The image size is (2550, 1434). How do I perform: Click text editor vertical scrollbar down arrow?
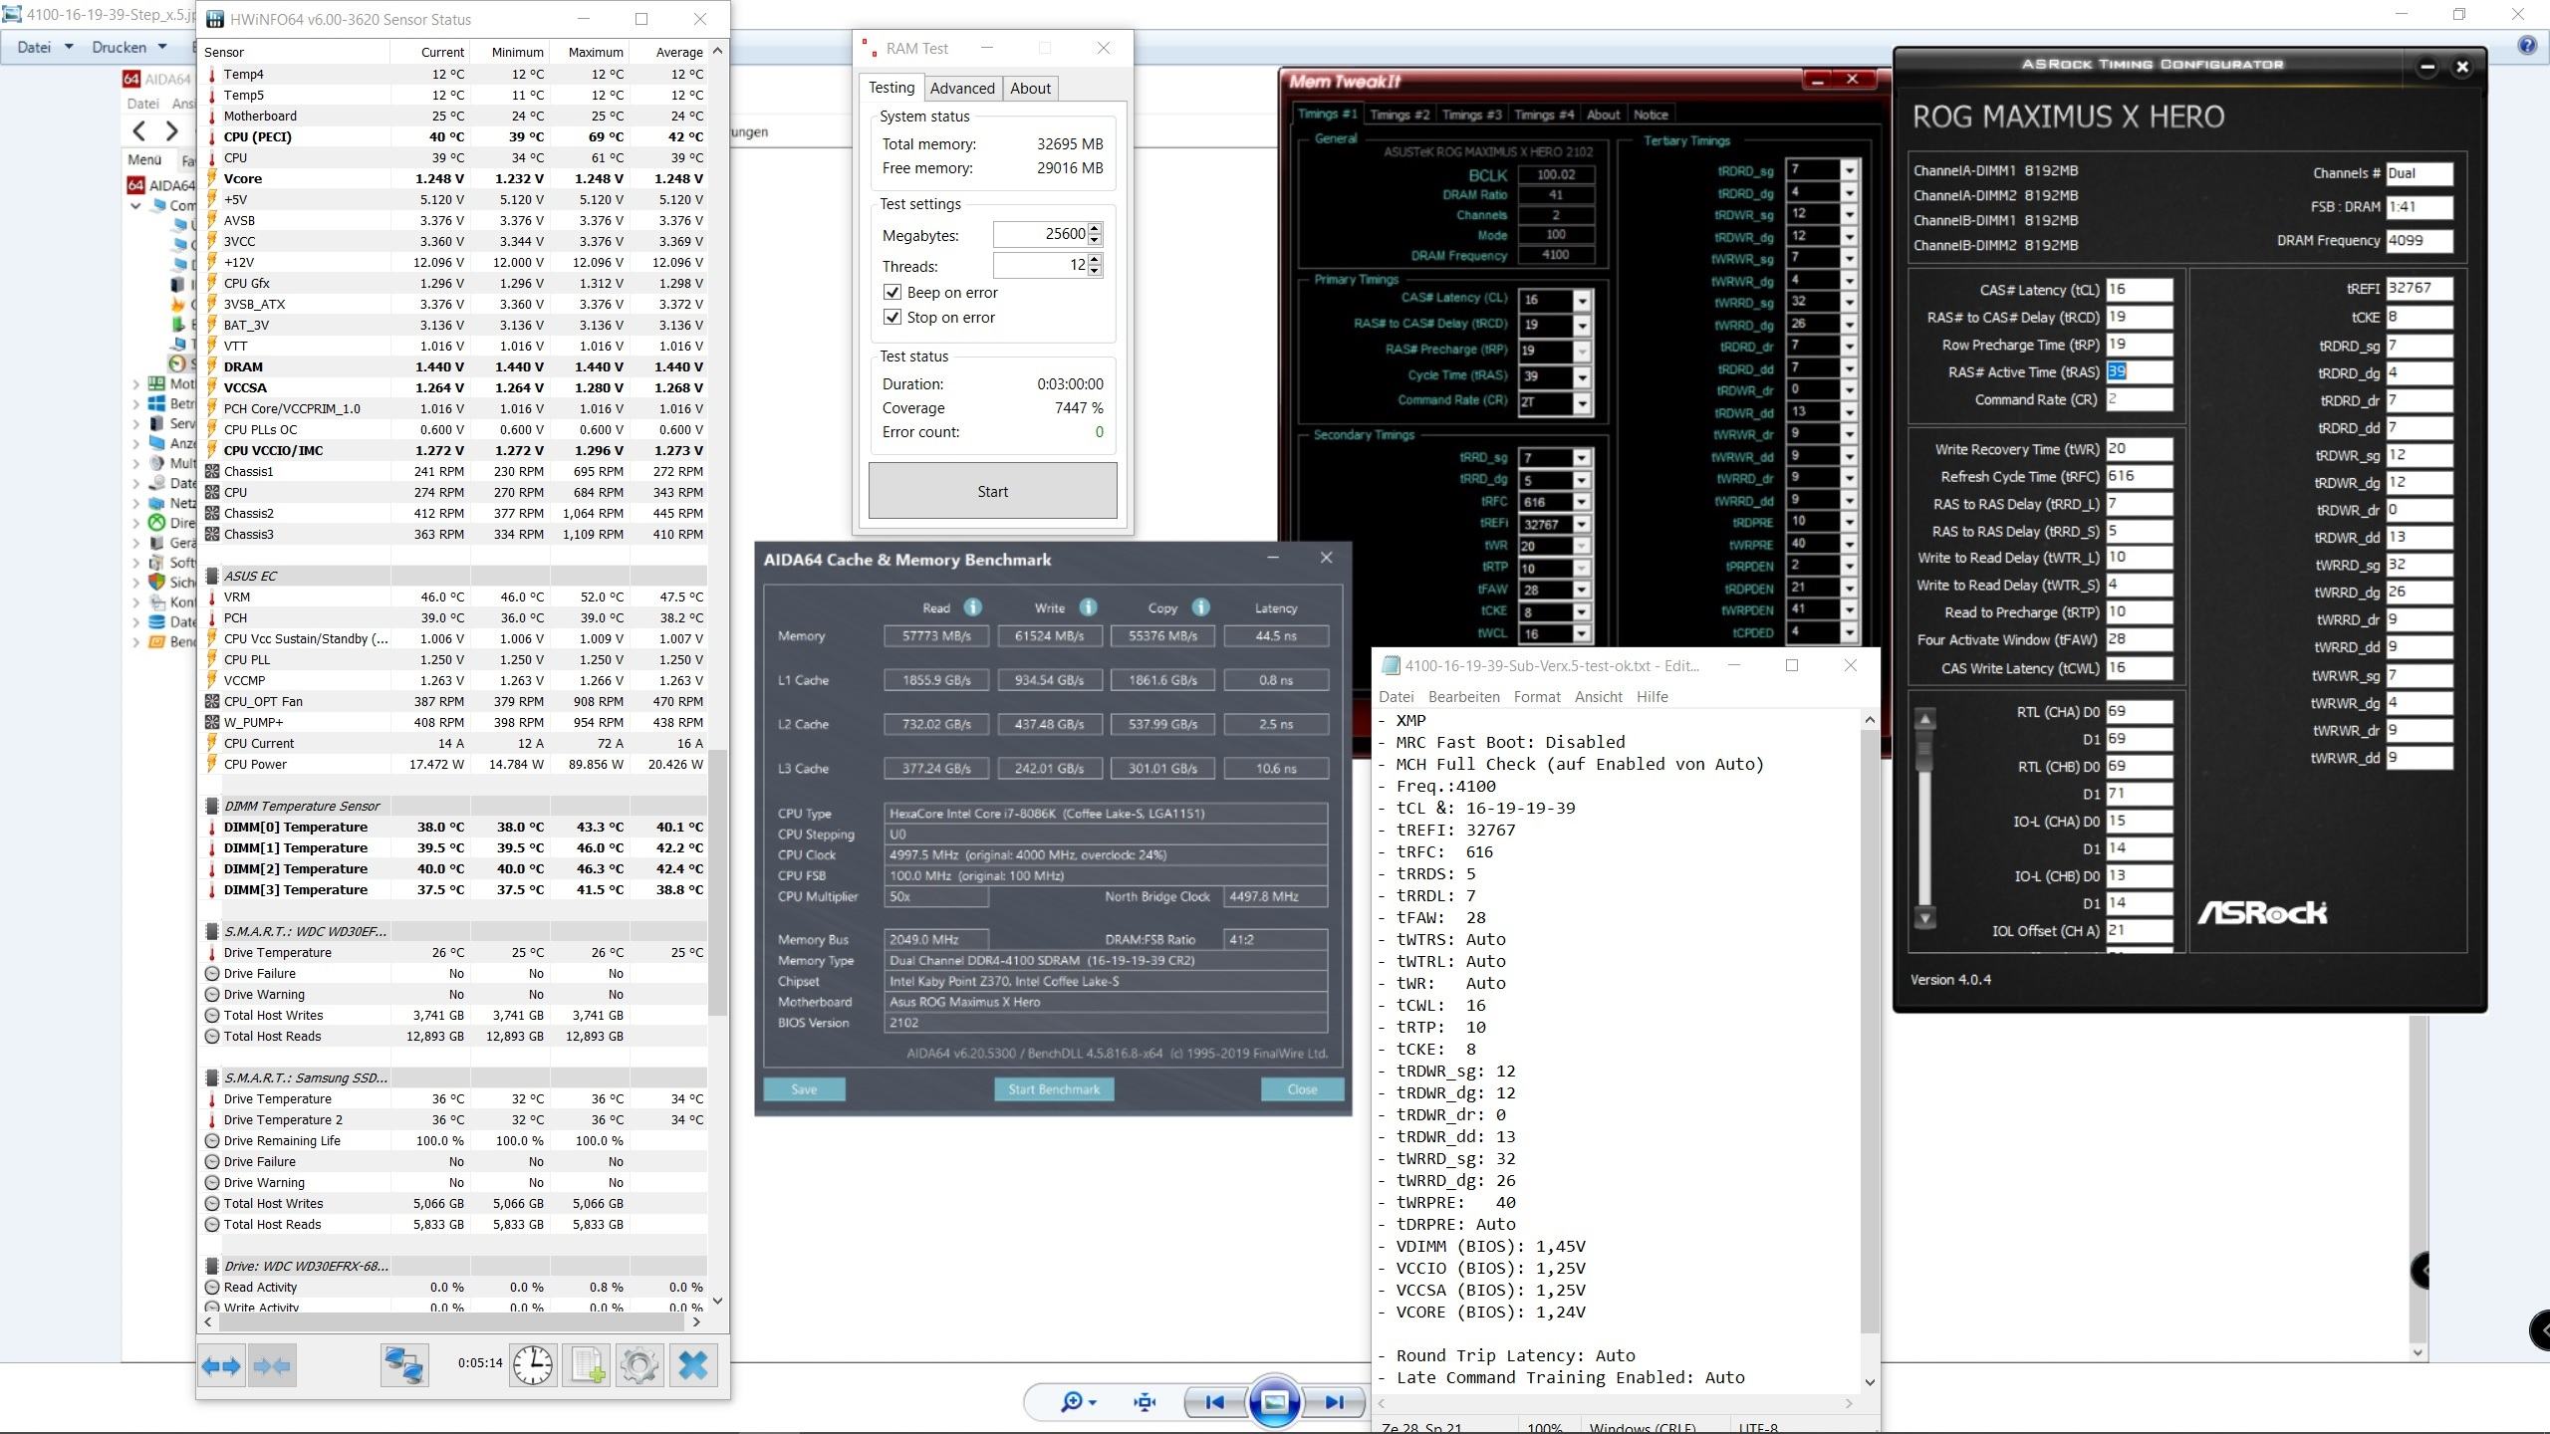[x=1869, y=1381]
